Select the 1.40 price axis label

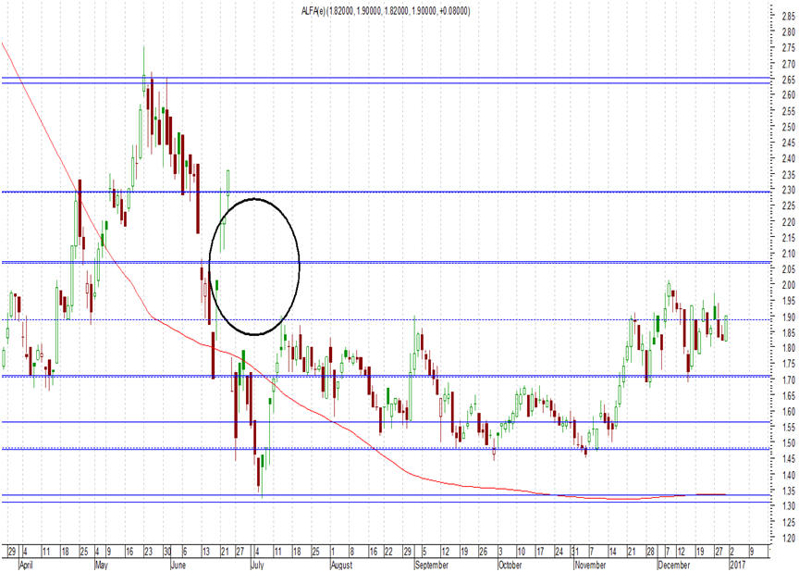(788, 475)
